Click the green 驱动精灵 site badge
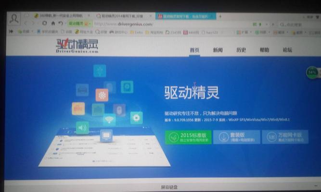The width and height of the screenshot is (321, 192). 79,24
